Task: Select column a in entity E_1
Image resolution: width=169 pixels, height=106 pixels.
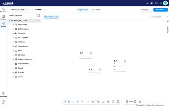Action: [x=120, y=64]
